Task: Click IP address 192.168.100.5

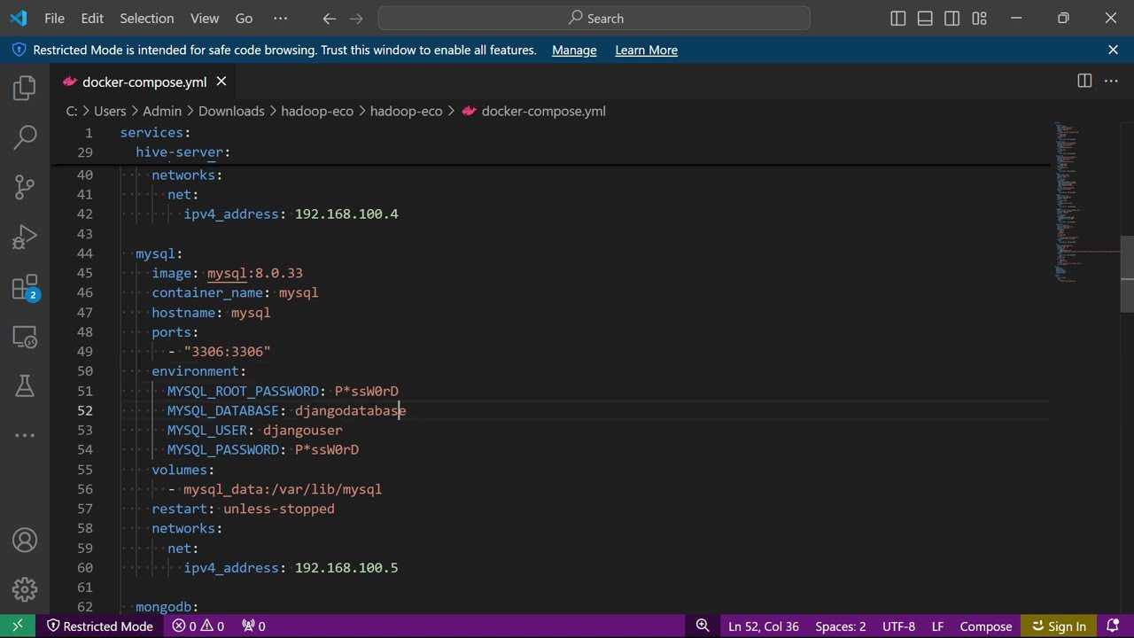Action: 346,568
